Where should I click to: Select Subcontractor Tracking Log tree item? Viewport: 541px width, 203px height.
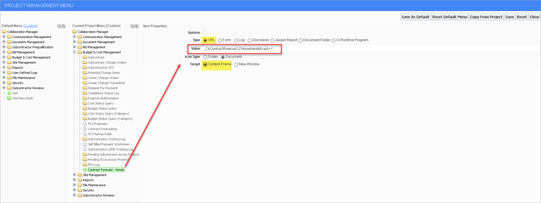107,139
